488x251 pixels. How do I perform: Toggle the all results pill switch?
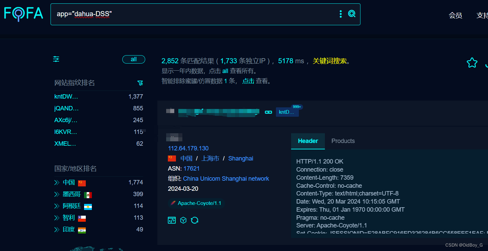133,59
